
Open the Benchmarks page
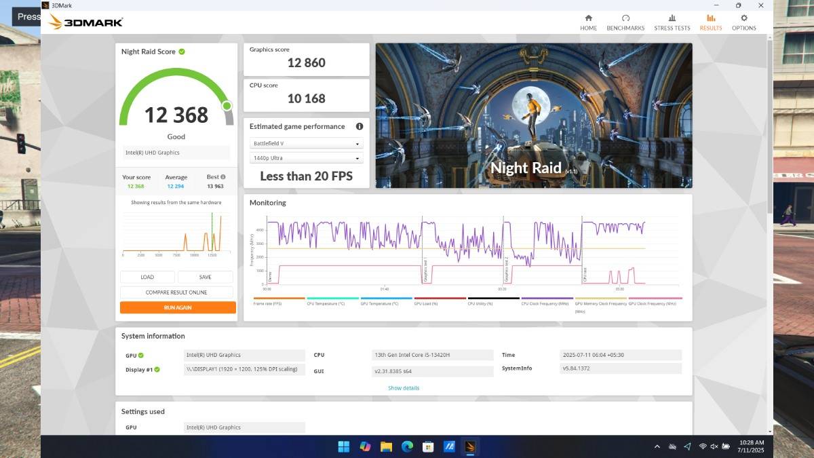pyautogui.click(x=625, y=22)
